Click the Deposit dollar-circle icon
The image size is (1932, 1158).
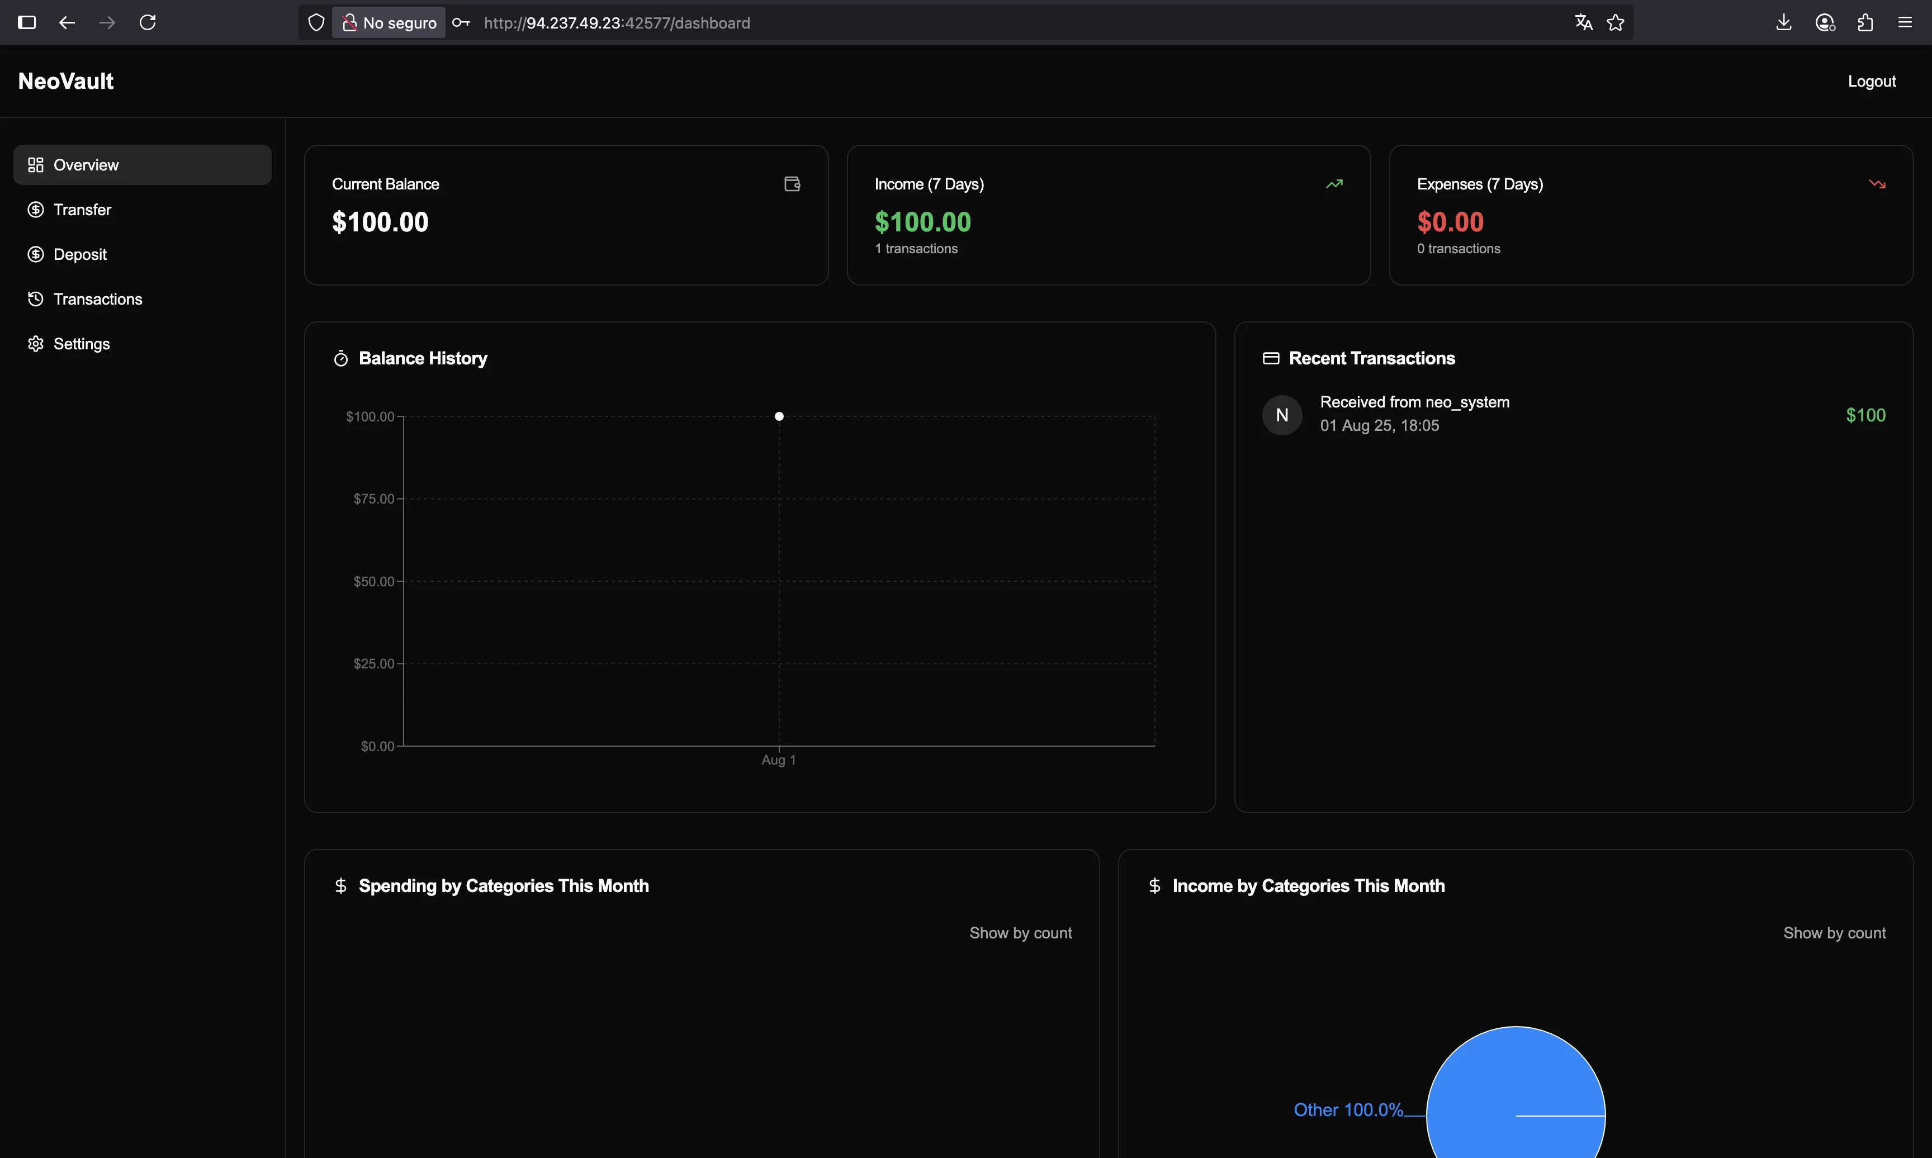pos(35,254)
